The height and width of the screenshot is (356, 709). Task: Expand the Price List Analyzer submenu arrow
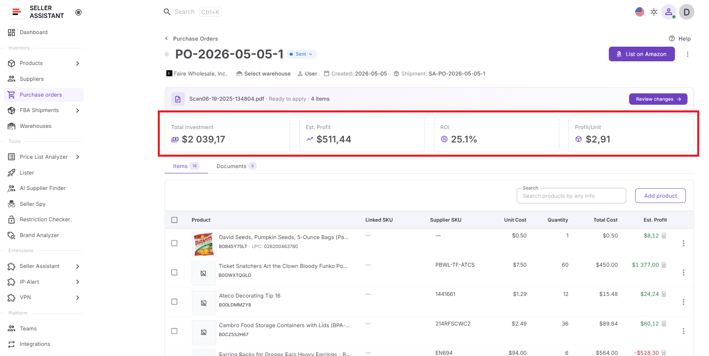(77, 157)
